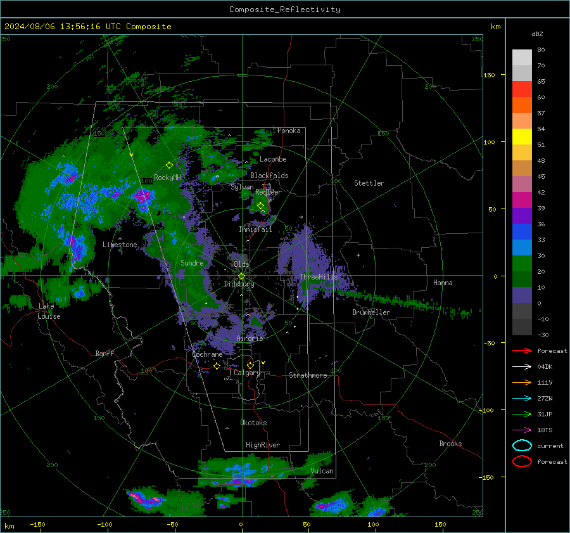
Task: Click the Sundre label
Action: [192, 262]
